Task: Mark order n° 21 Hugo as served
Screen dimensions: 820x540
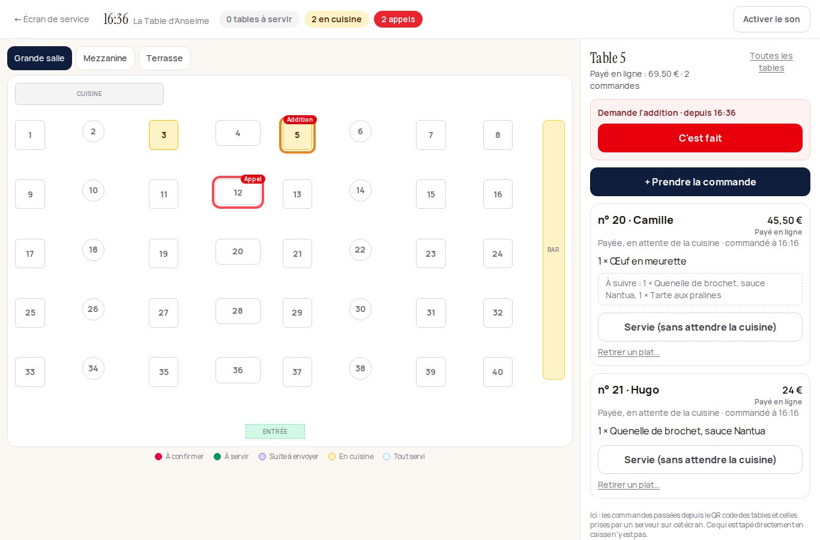Action: pos(700,460)
